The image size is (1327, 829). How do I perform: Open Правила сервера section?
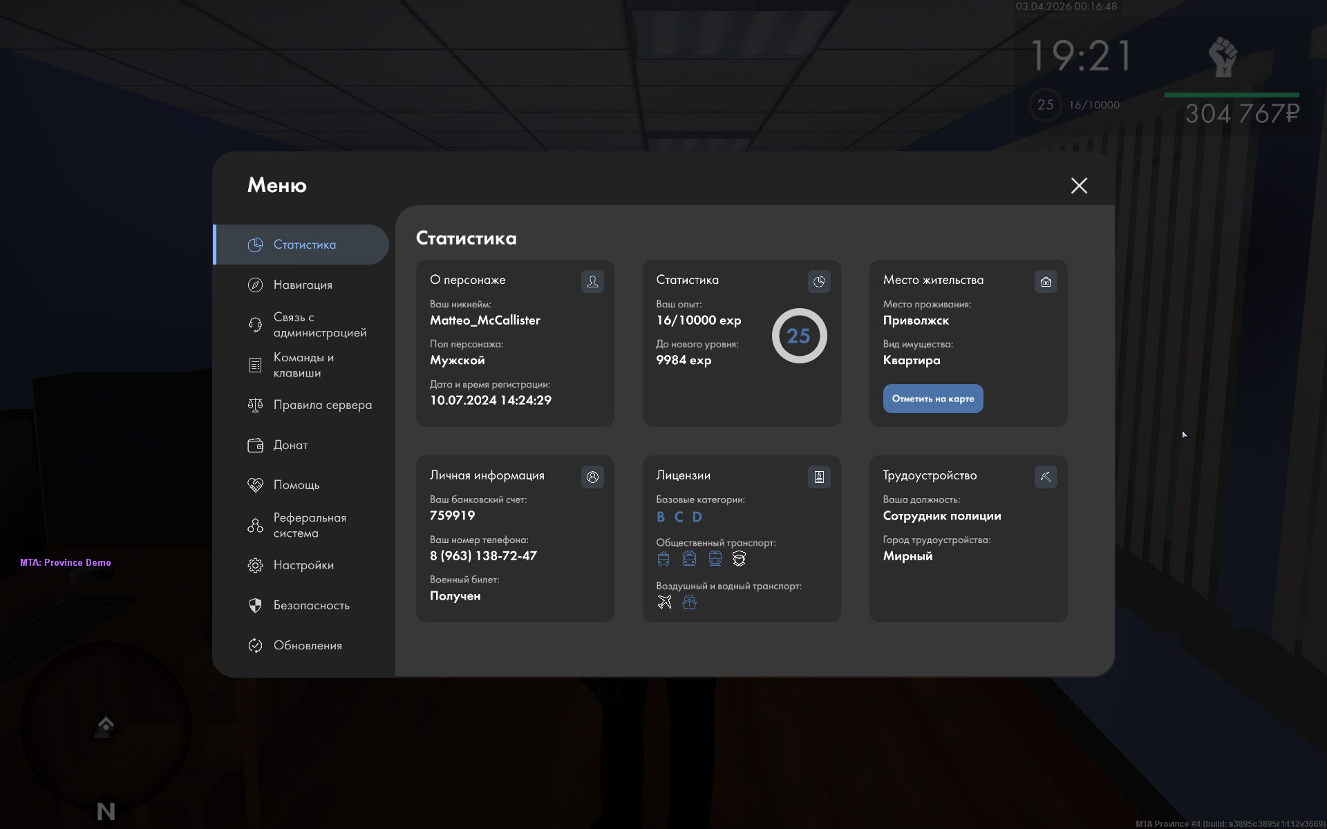click(322, 405)
